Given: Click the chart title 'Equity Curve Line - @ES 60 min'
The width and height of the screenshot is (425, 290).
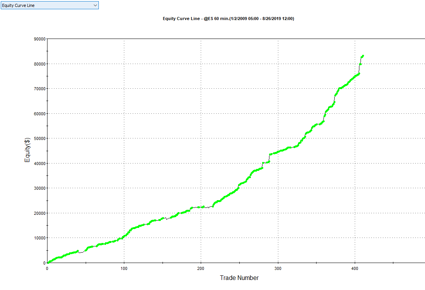Looking at the screenshot, I should coord(228,19).
